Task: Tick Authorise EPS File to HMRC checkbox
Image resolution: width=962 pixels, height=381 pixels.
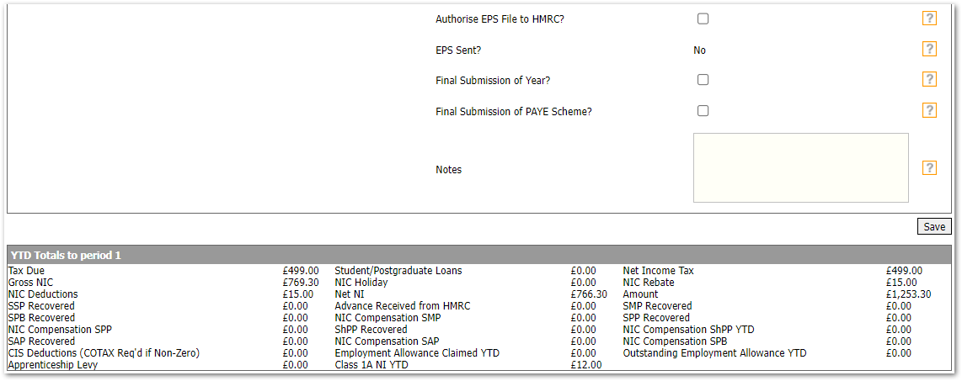Action: click(703, 19)
